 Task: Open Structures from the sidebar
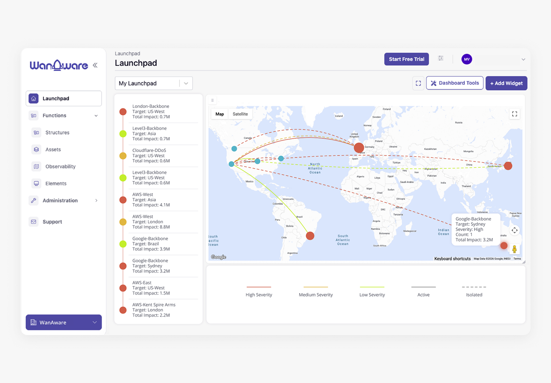pyautogui.click(x=57, y=133)
